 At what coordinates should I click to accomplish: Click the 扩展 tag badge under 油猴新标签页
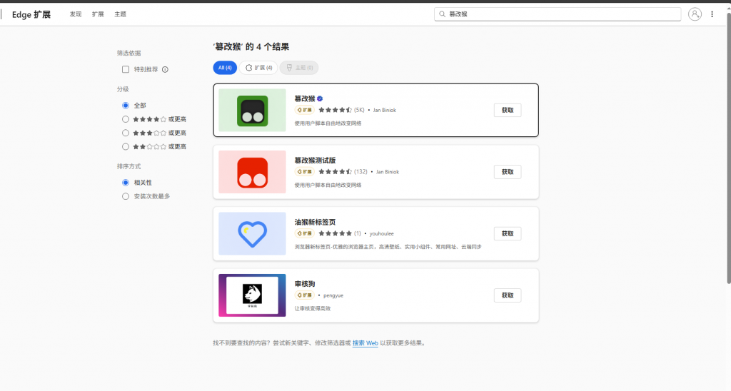pos(304,233)
